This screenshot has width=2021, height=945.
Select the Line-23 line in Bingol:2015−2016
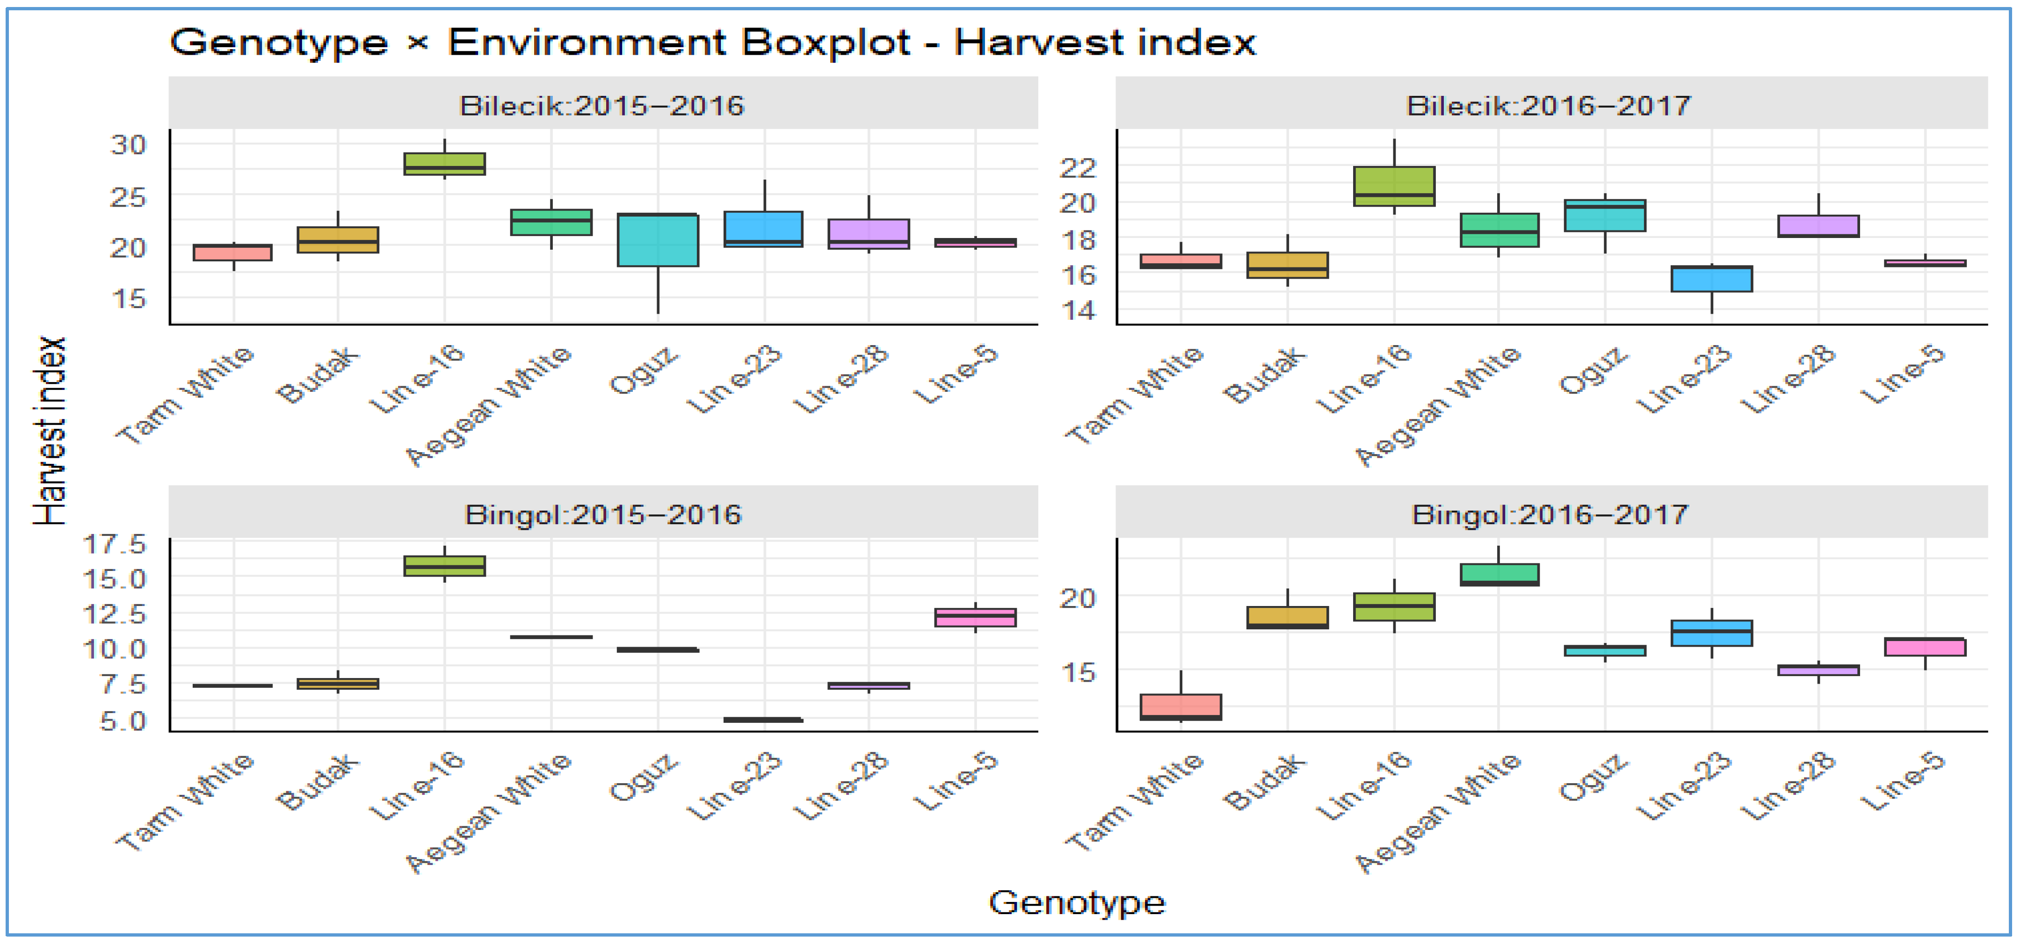[x=763, y=719]
